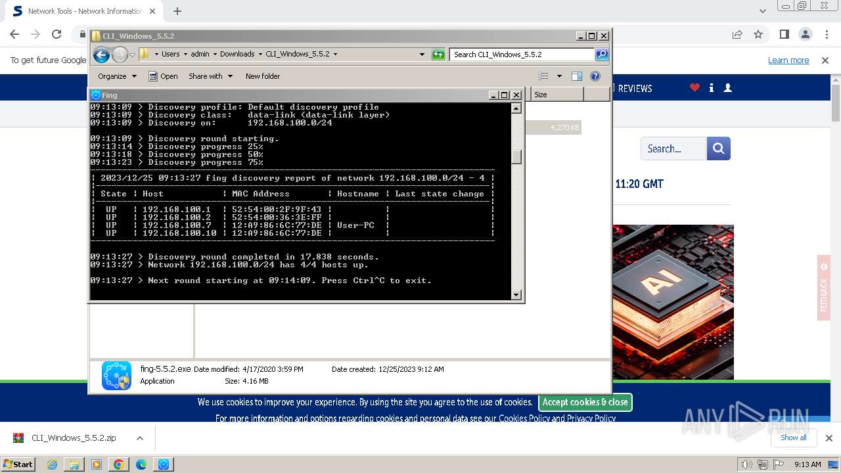Open a new Chrome tab
Screen dimensions: 841x473
pos(177,11)
